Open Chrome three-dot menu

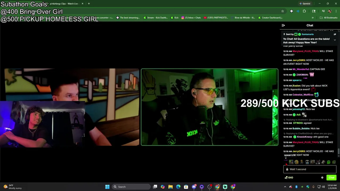[336, 11]
